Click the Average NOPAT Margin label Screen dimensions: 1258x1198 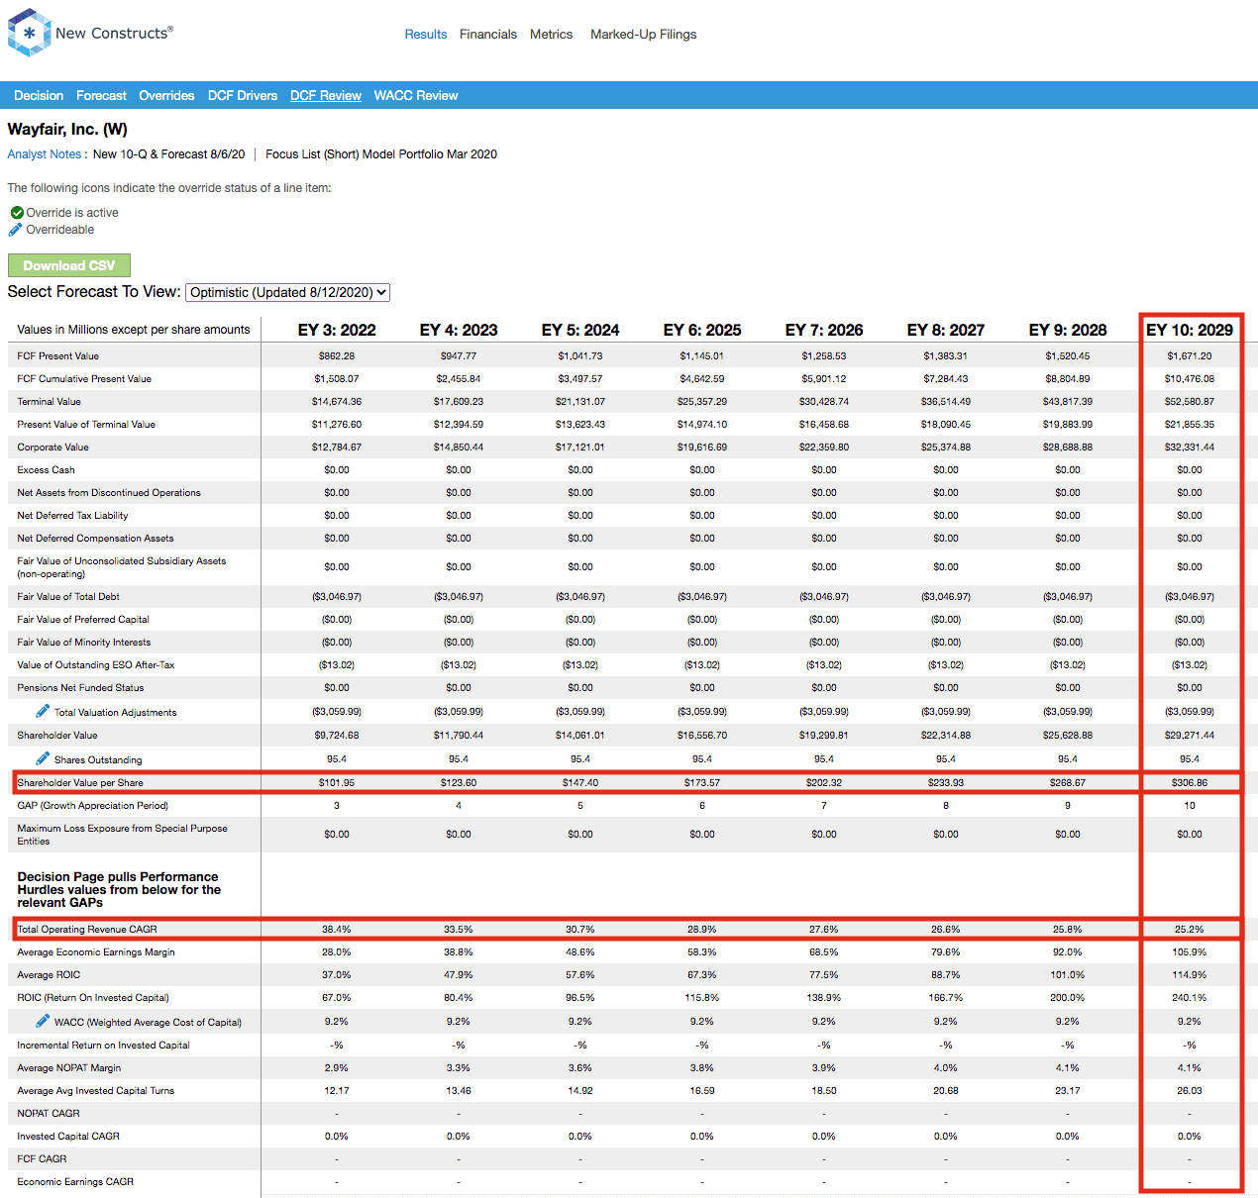[x=69, y=1067]
